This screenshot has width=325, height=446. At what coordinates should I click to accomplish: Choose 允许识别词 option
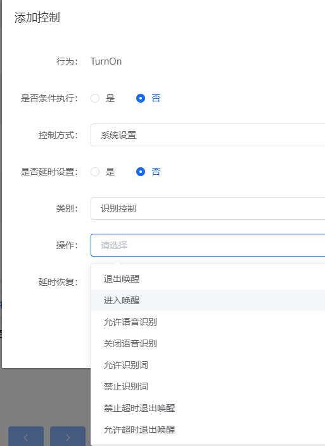208,365
